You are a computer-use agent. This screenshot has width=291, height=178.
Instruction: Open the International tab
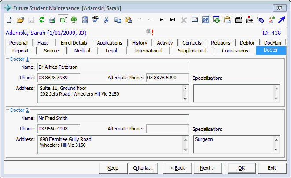click(148, 51)
